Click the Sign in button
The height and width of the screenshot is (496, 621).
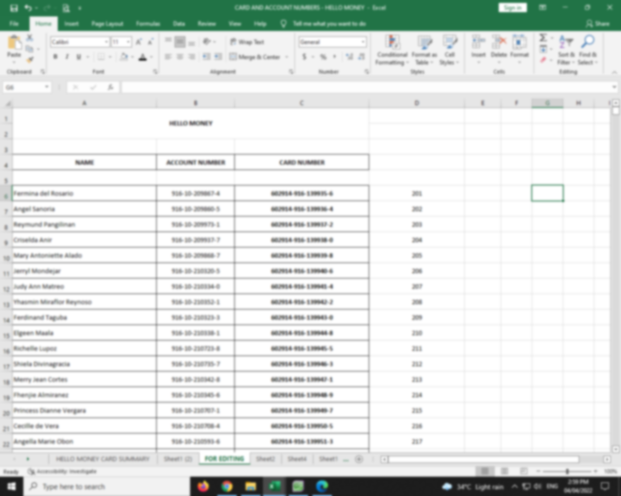pyautogui.click(x=512, y=8)
